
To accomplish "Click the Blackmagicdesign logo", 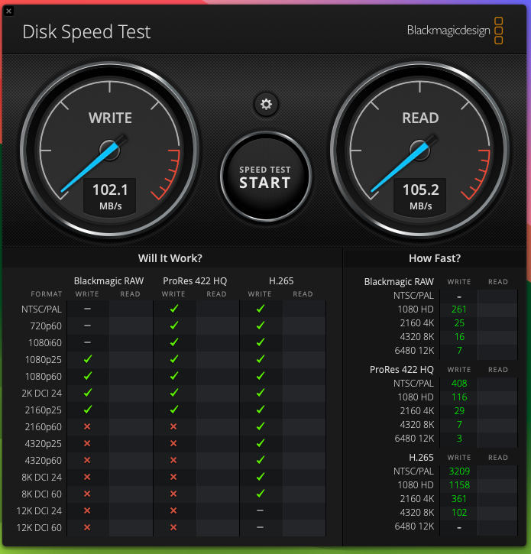I will (455, 31).
